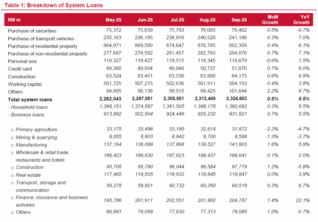Viewport: 318px width, 222px height.
Task: Click the 'Table 1: Breakdown of System Loans' title
Action: tap(53, 6)
